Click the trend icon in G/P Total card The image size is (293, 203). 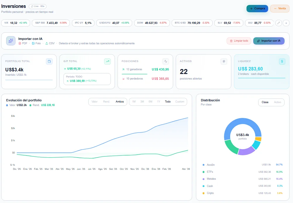[107, 61]
